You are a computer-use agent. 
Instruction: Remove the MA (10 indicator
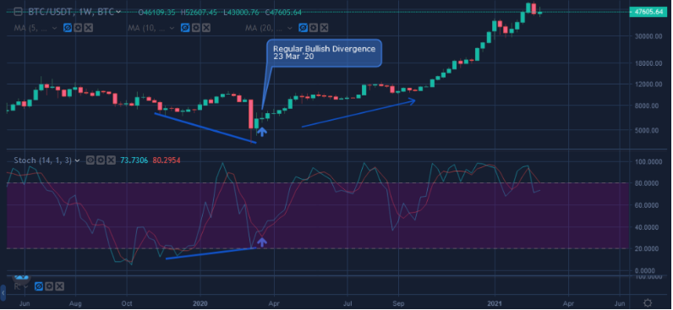[205, 29]
